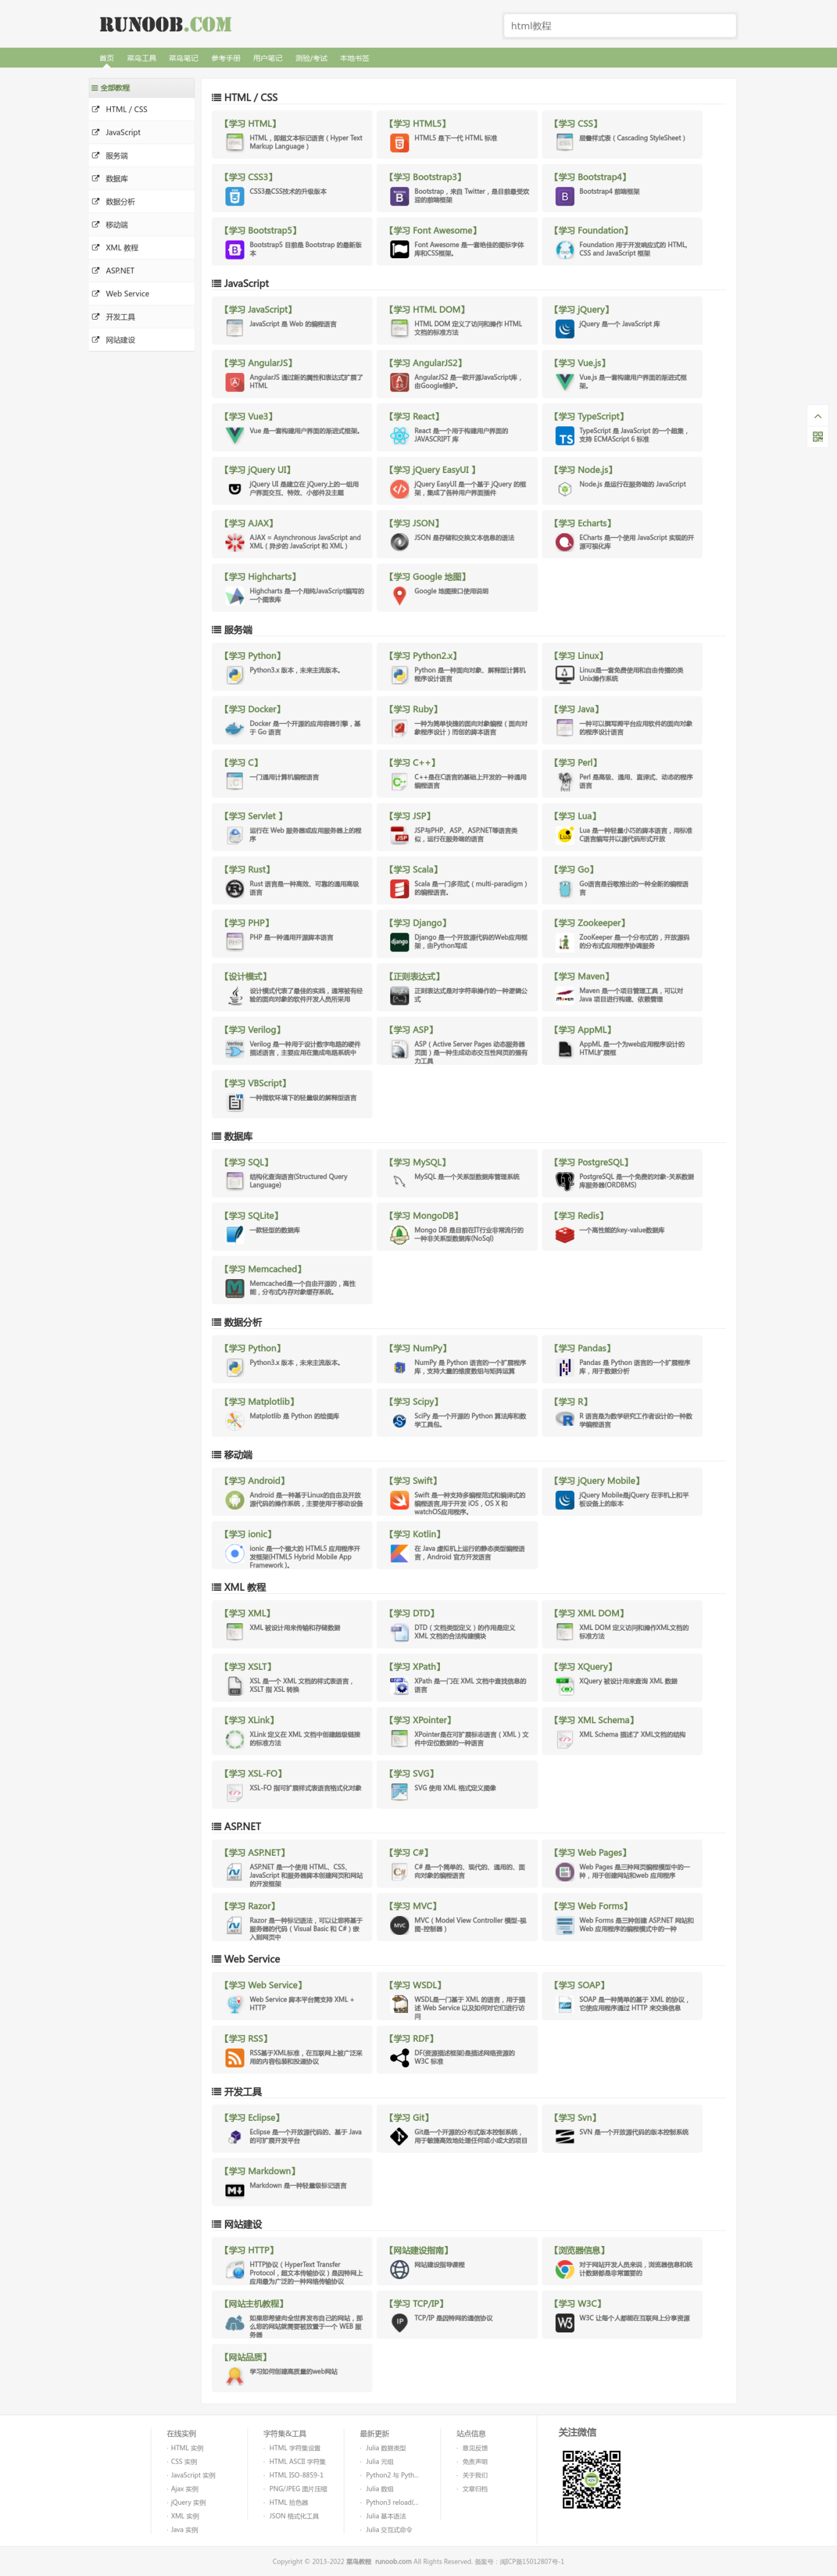The height and width of the screenshot is (2576, 837).
Task: Click the MongoDB leaf icon
Action: pos(398,1235)
